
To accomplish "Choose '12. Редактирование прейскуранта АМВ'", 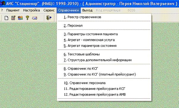I will pyautogui.click(x=104, y=95).
